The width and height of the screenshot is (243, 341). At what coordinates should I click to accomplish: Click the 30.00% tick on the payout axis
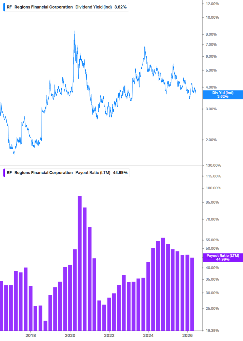[x=212, y=293]
